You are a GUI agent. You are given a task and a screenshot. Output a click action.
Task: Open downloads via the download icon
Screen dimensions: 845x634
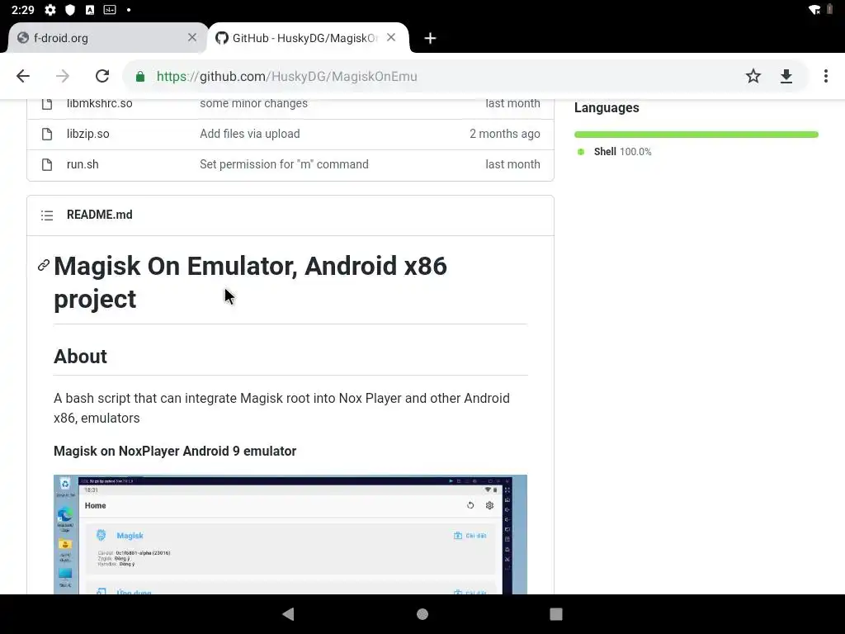tap(786, 76)
